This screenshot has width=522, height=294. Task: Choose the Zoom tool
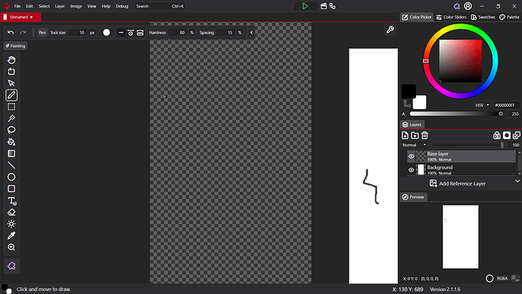(x=11, y=247)
